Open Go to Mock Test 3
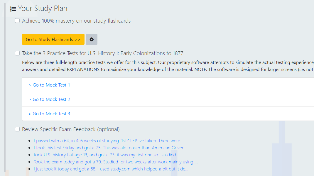 [x=49, y=114]
